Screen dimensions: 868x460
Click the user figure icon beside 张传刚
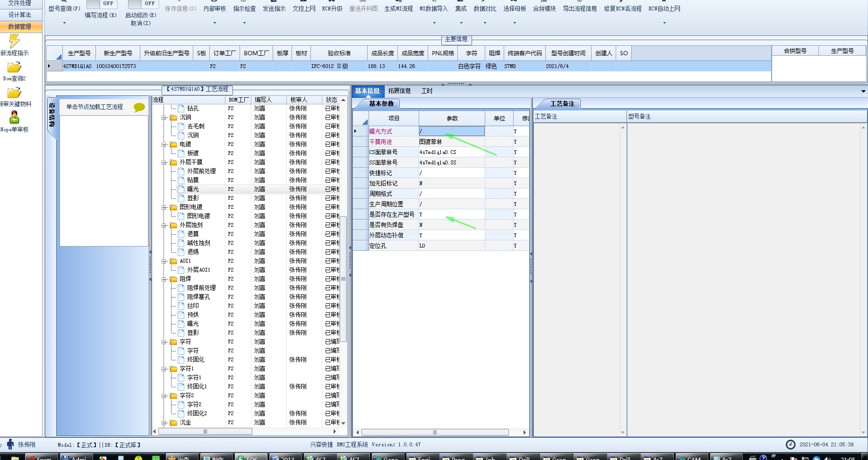[x=10, y=444]
